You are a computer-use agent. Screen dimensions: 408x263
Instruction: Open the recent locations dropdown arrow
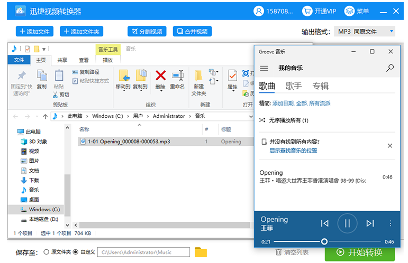click(37, 117)
